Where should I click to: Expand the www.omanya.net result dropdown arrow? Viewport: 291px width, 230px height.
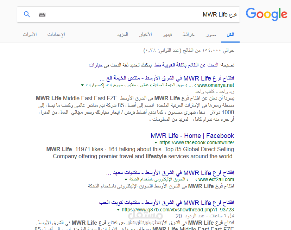coord(82,85)
